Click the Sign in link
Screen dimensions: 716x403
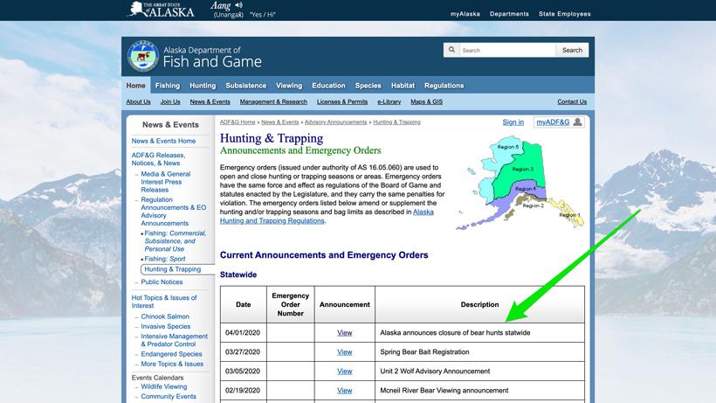(513, 122)
